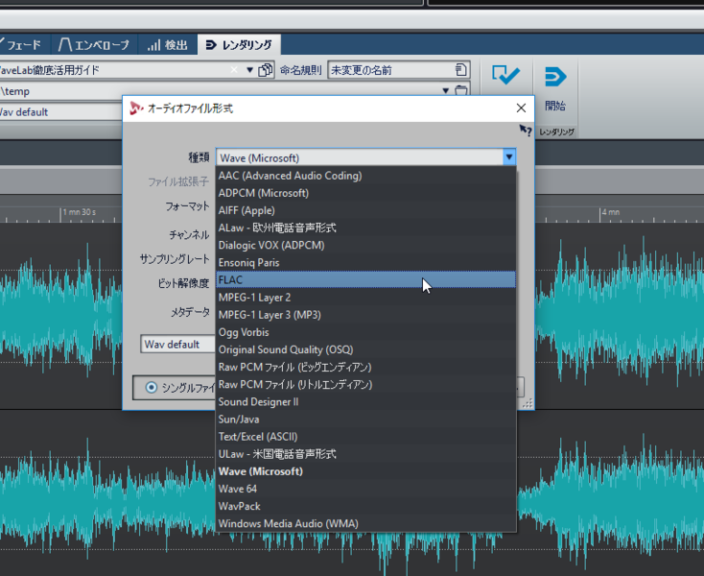The height and width of the screenshot is (576, 704).
Task: Select Ogg Vorbis format
Action: coord(365,332)
